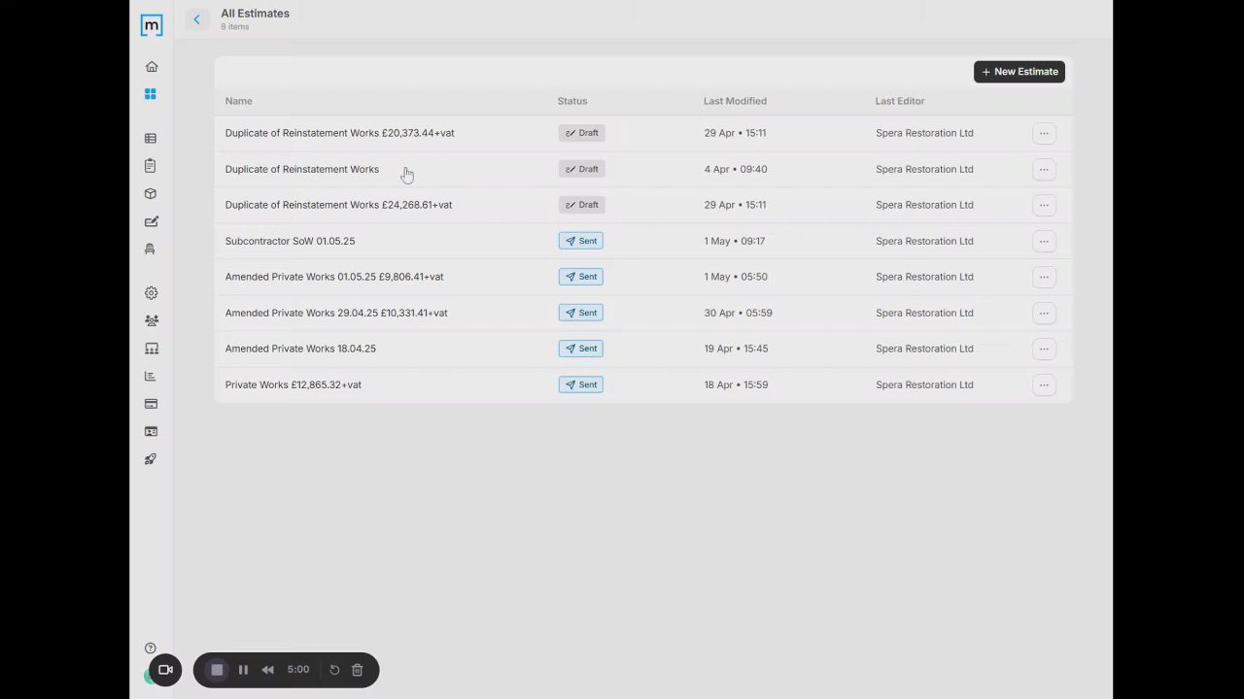Open Amended Private Works 29.04.25 £10,331.41+vat
This screenshot has width=1244, height=699.
[x=336, y=313]
